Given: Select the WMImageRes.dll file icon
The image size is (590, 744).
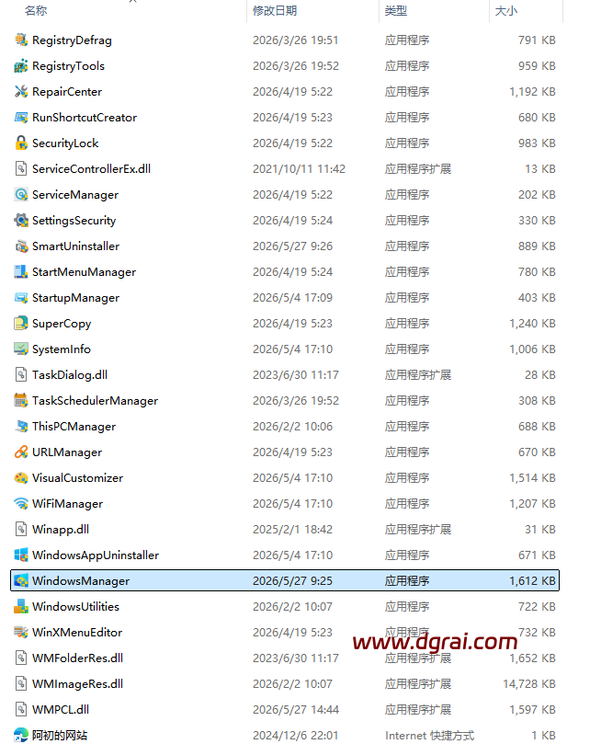Looking at the screenshot, I should [x=21, y=683].
